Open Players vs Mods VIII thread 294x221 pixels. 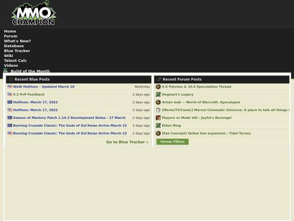click(197, 118)
